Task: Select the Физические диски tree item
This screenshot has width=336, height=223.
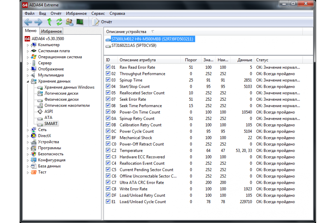Action: click(61, 99)
